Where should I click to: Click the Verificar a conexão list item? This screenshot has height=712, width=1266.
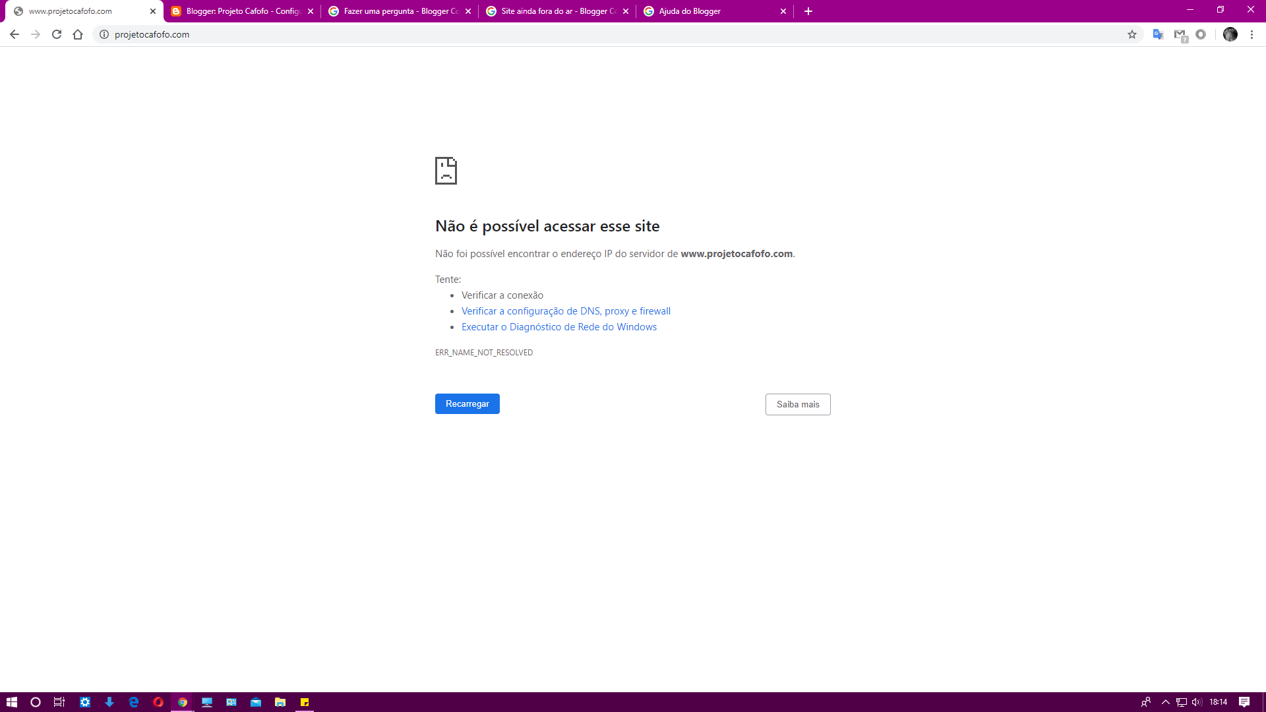point(502,295)
